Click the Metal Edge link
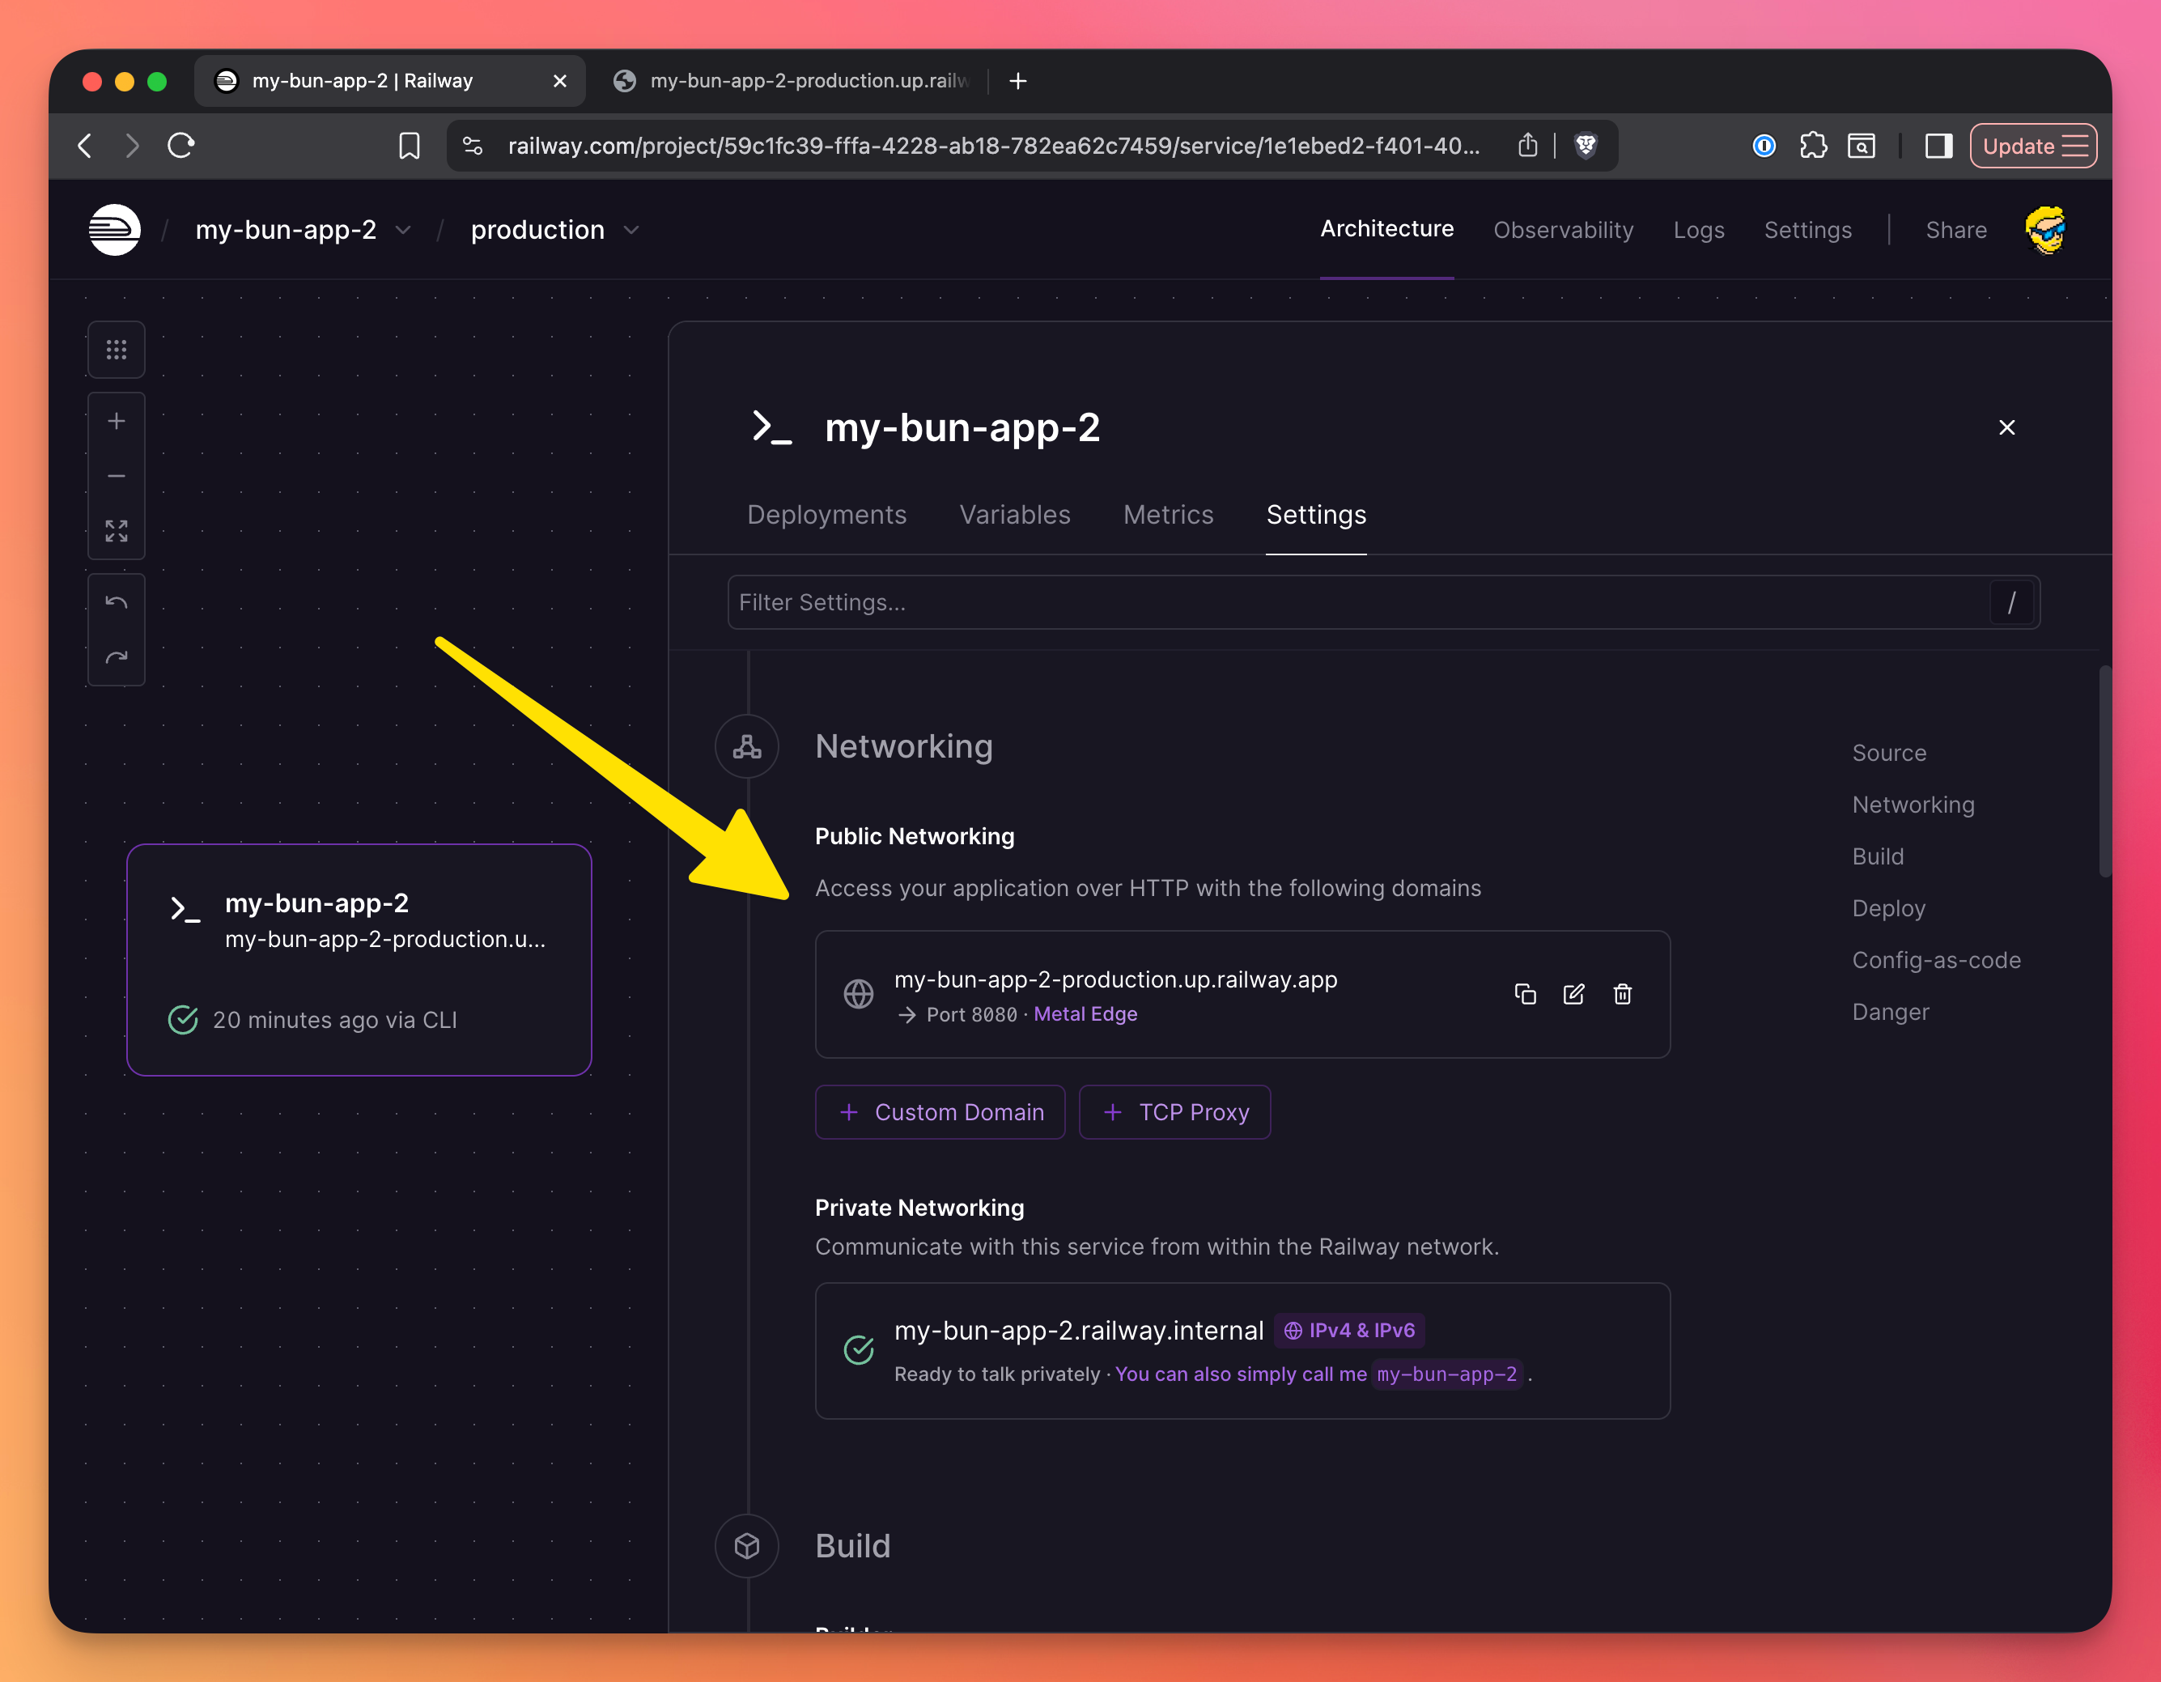Screen dimensions: 2161x1682 click(x=1085, y=1014)
